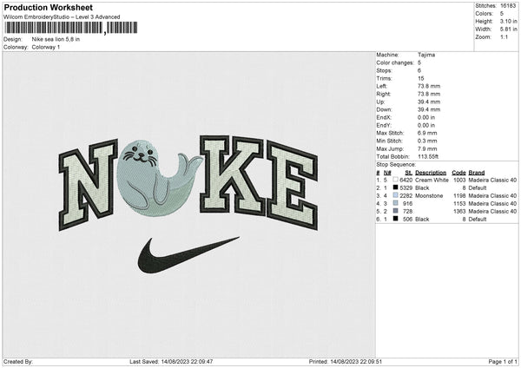Click the "Stop Sequence:" heading
The image size is (521, 368).
click(396, 164)
